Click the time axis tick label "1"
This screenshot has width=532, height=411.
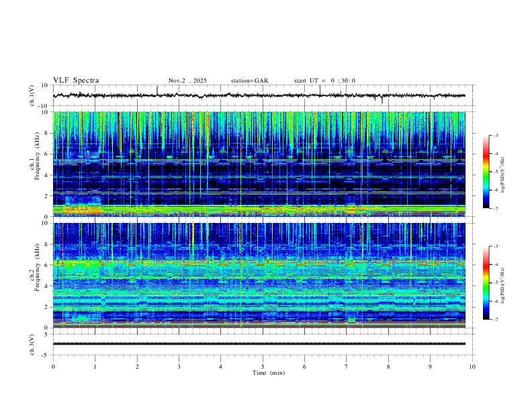95,367
